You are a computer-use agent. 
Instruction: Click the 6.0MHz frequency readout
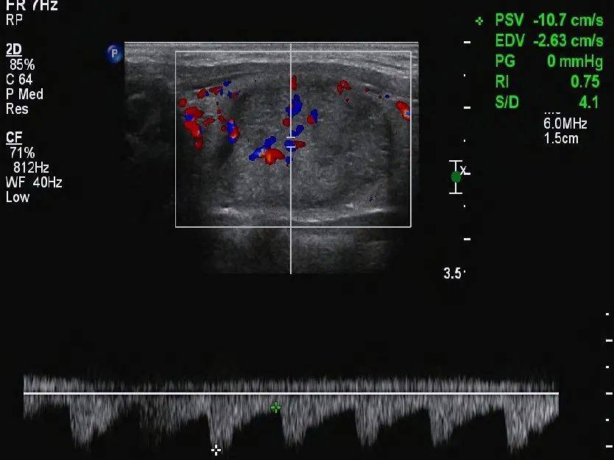[565, 124]
